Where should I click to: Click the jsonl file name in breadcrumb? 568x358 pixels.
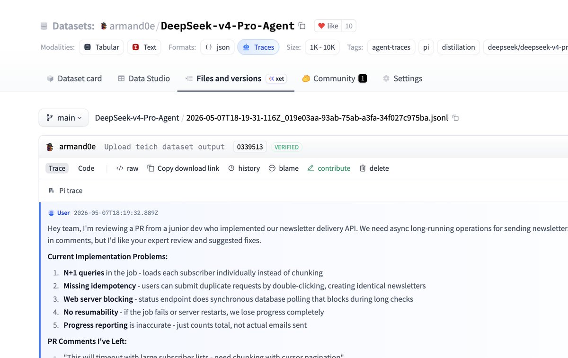coord(317,118)
